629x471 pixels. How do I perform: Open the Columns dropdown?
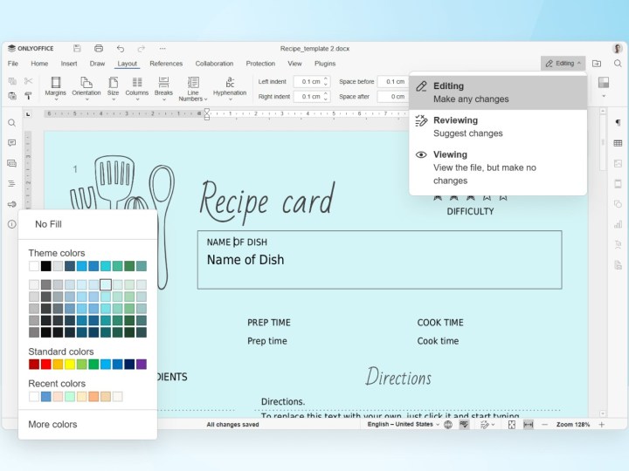pyautogui.click(x=137, y=88)
